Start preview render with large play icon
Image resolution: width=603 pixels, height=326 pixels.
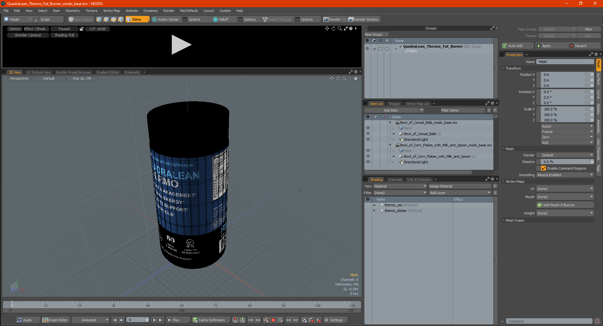[181, 45]
